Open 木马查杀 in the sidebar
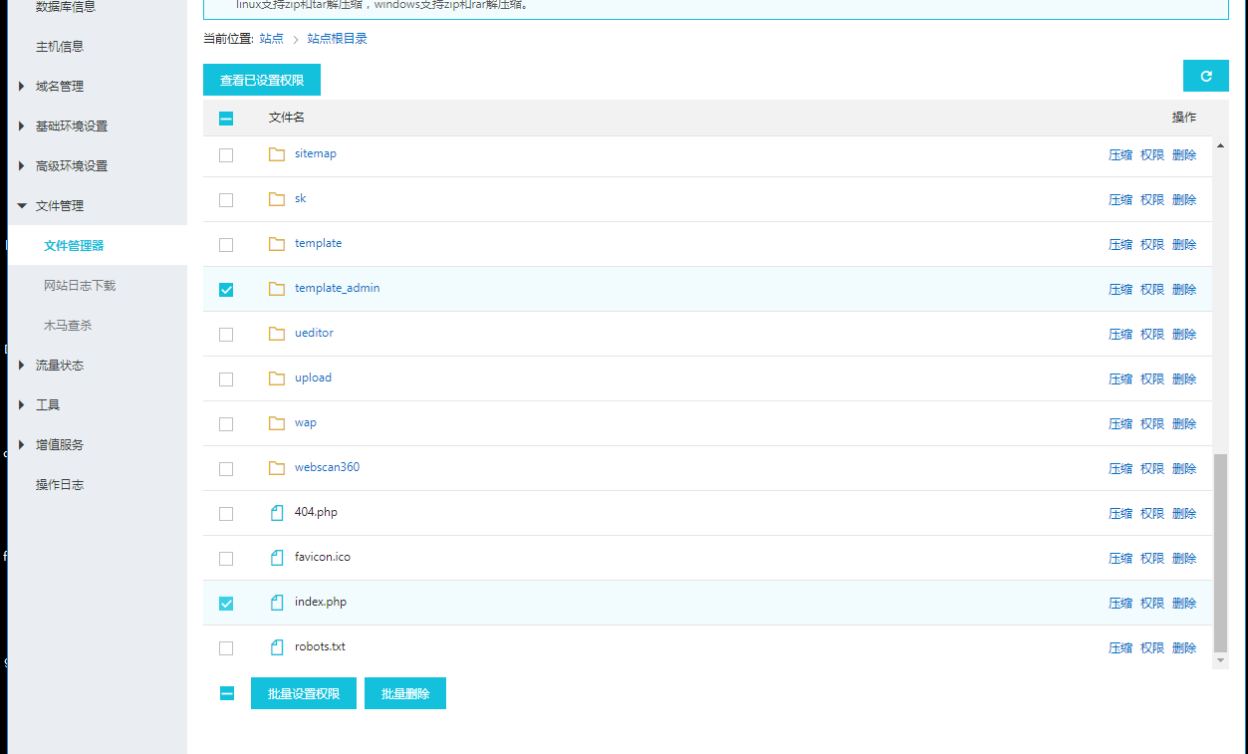Viewport: 1248px width, 754px height. pos(68,326)
